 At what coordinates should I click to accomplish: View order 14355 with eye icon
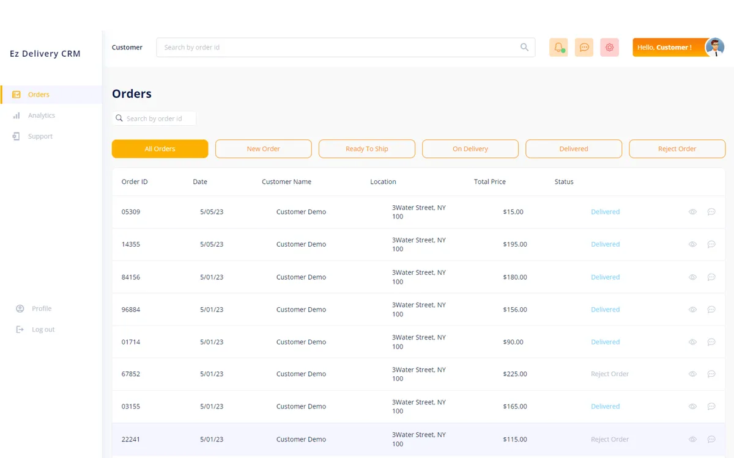(x=692, y=244)
